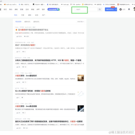Click the search magnifier icon
The image size is (135, 135).
tap(100, 9)
